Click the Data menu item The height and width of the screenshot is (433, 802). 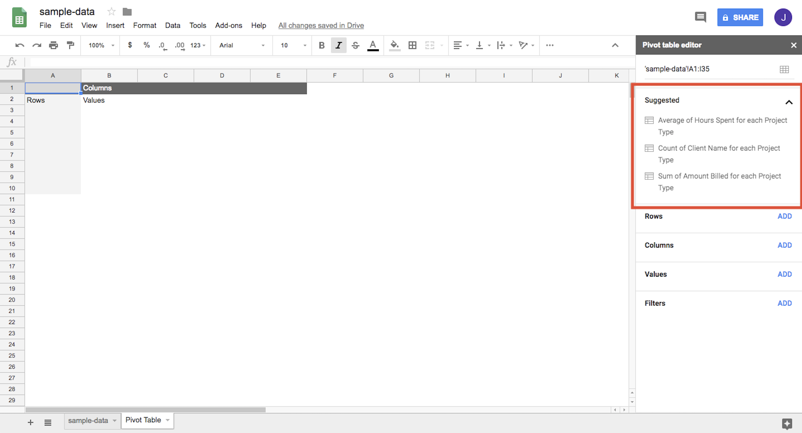(x=172, y=25)
